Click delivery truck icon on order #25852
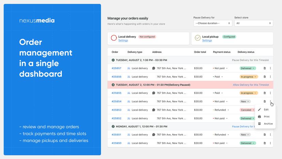The image size is (282, 159). [129, 118]
